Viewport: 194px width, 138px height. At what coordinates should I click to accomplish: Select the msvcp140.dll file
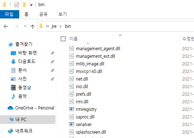point(89,72)
